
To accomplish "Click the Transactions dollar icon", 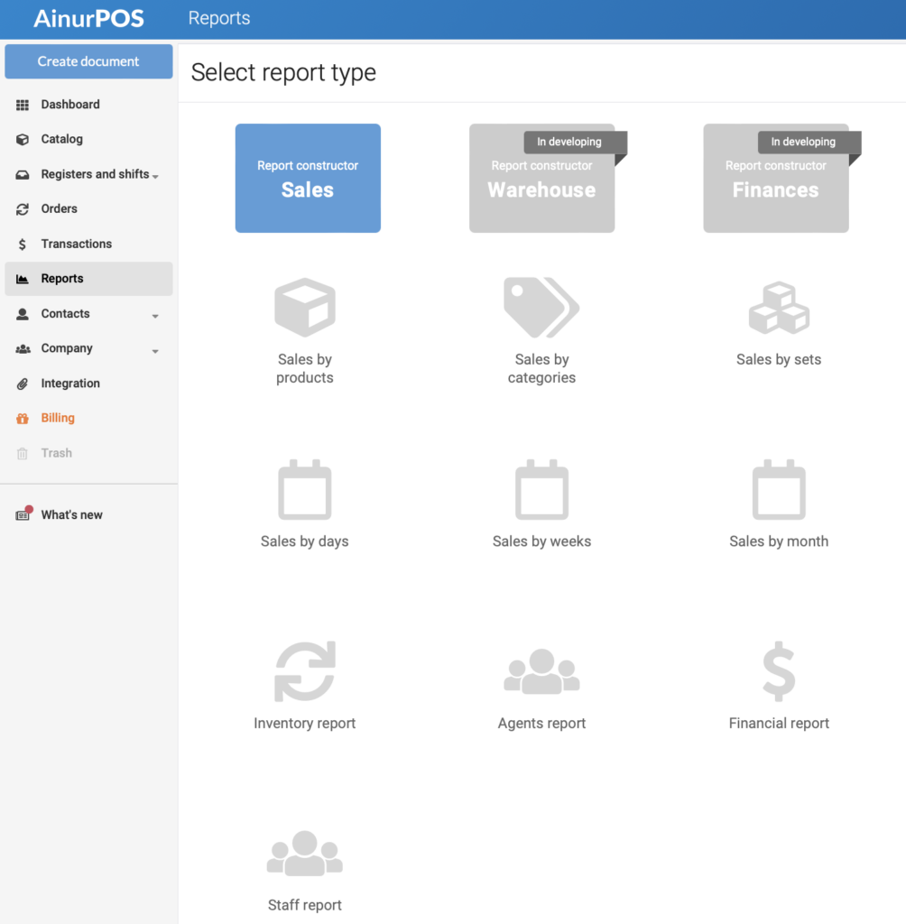I will (23, 244).
